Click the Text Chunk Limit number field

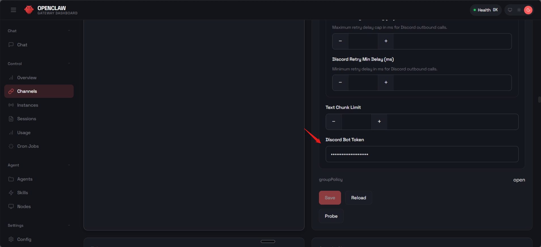click(357, 122)
